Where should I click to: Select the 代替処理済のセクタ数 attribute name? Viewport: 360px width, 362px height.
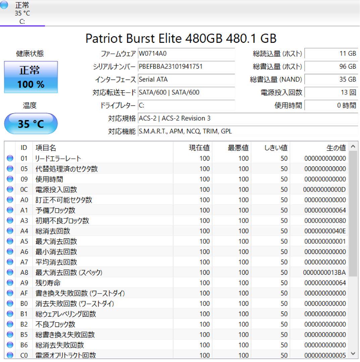[x=66, y=169]
